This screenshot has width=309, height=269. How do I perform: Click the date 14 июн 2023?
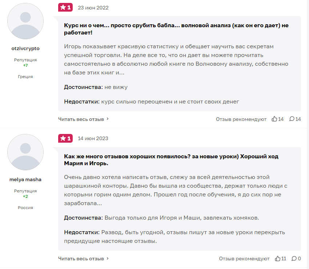click(93, 138)
